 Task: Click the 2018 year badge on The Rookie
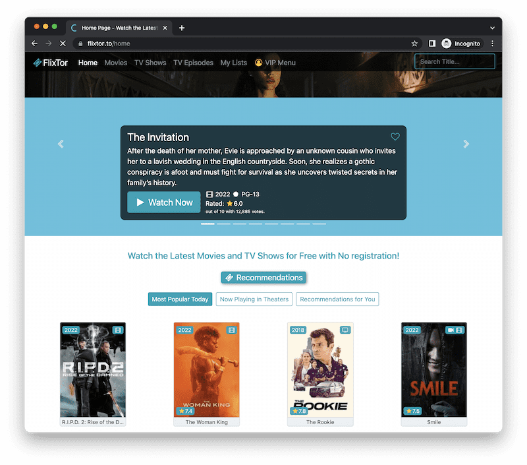coord(298,330)
